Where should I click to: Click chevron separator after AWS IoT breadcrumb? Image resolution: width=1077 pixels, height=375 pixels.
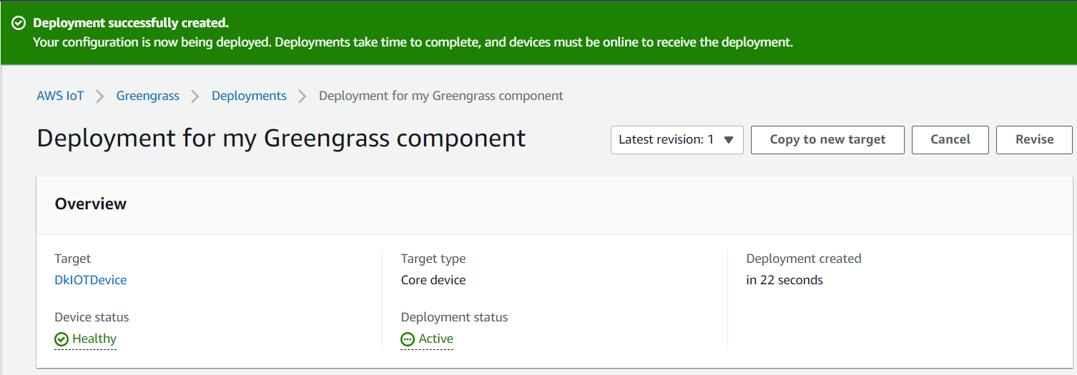(100, 96)
